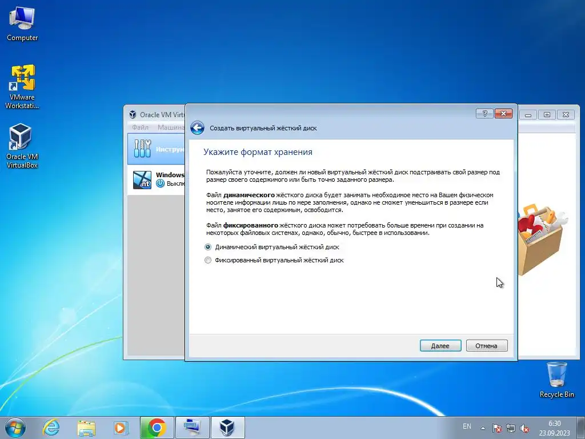Image resolution: width=585 pixels, height=439 pixels.
Task: Launch Internet Explorer from the taskbar
Action: 51,428
